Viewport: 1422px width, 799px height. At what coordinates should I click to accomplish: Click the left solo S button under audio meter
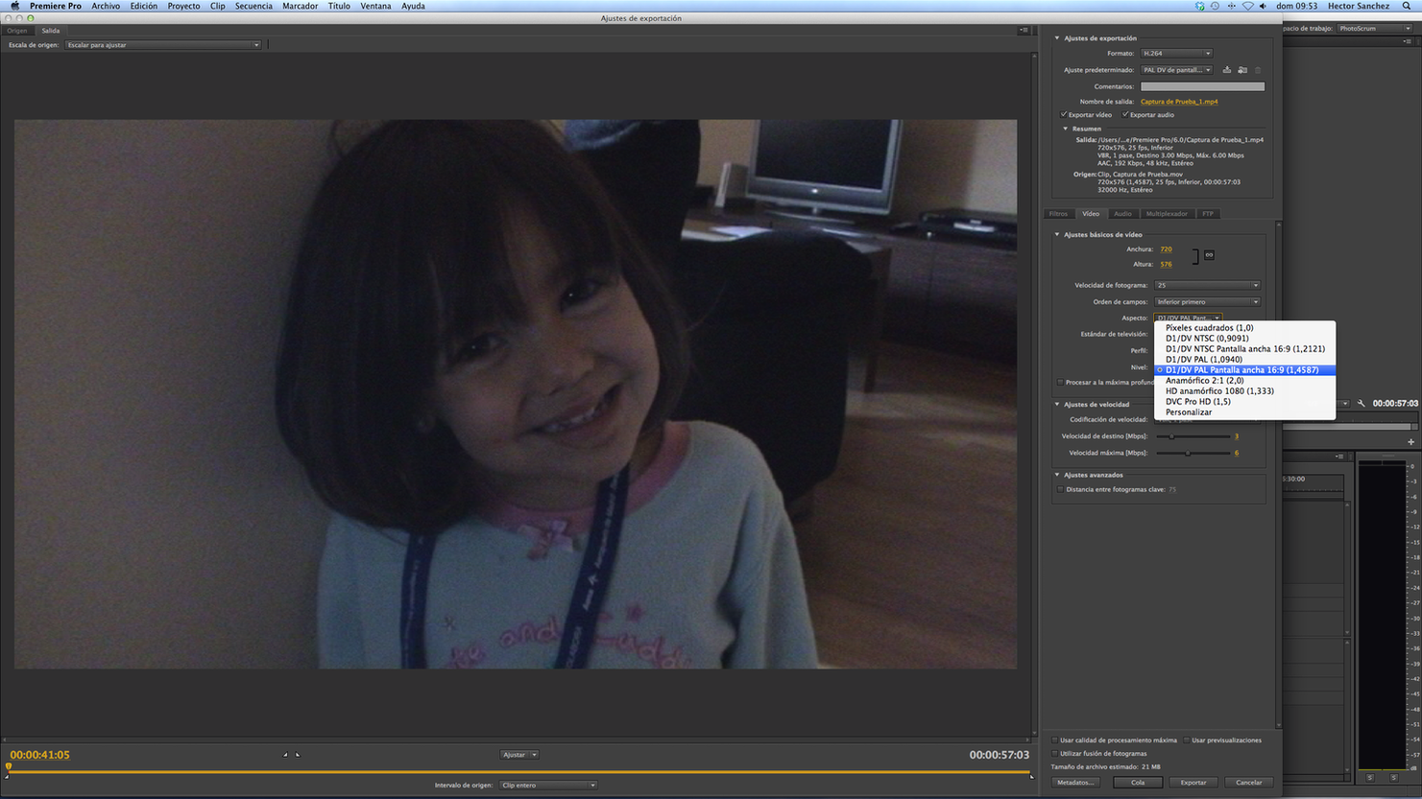click(1370, 778)
